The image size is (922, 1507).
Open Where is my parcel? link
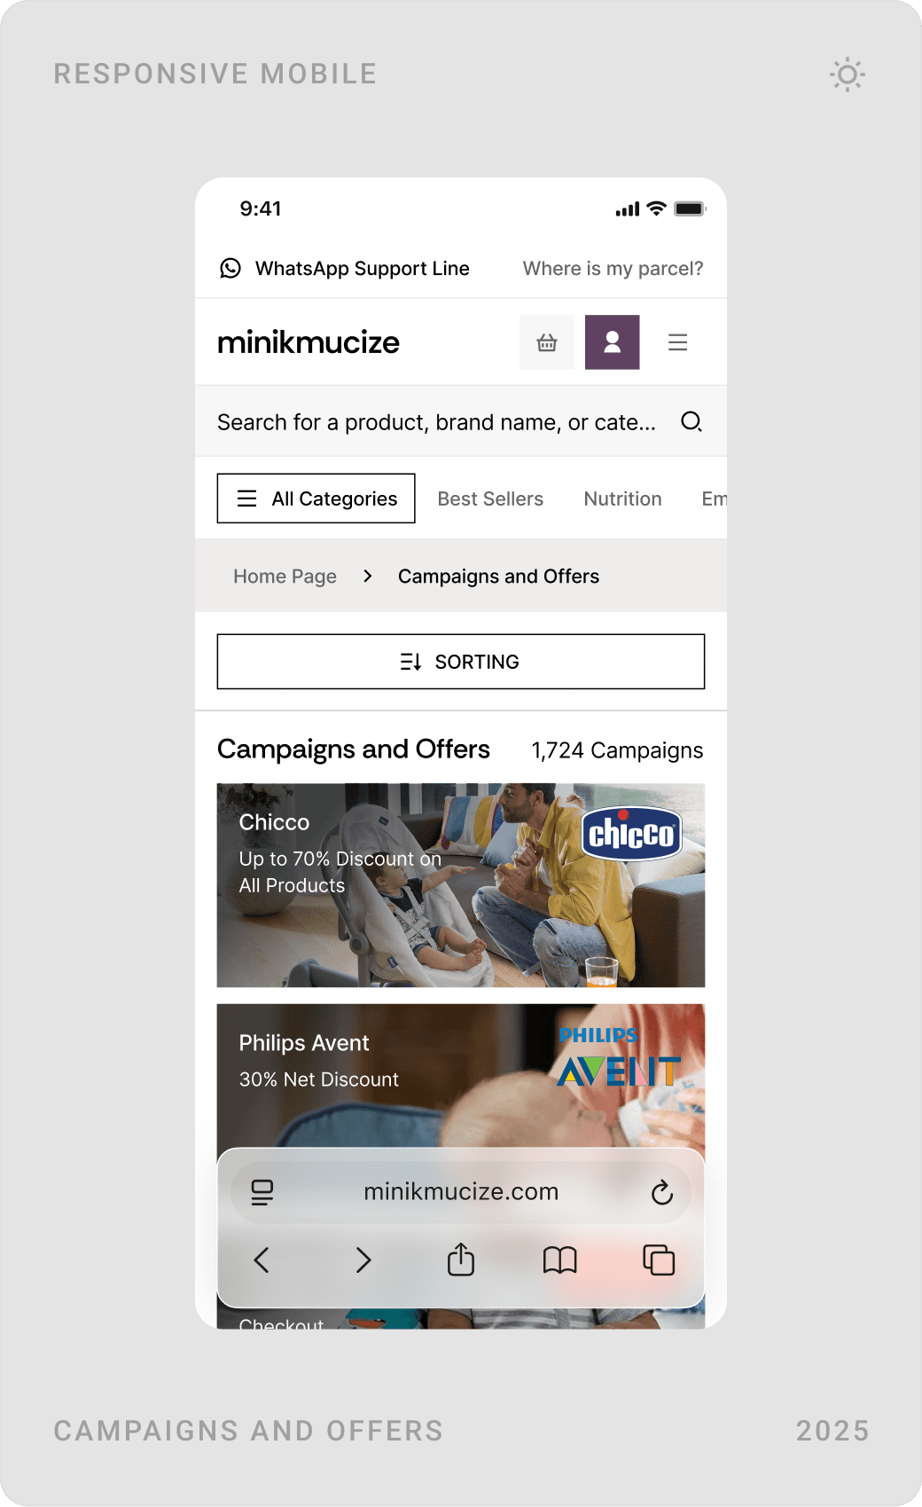tap(613, 268)
